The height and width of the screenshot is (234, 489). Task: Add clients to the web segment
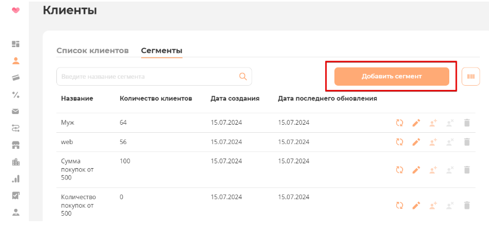point(433,142)
